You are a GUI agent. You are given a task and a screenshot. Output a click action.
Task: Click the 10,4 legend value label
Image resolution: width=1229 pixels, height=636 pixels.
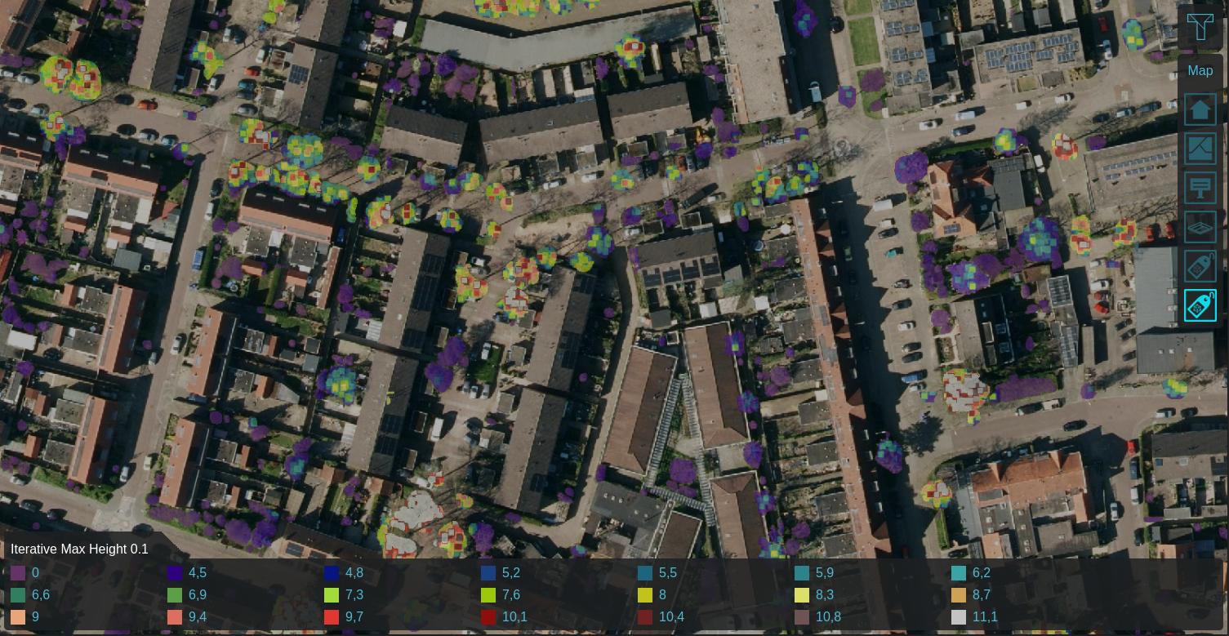pyautogui.click(x=671, y=617)
